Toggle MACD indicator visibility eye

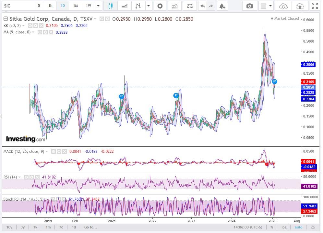(x=54, y=152)
